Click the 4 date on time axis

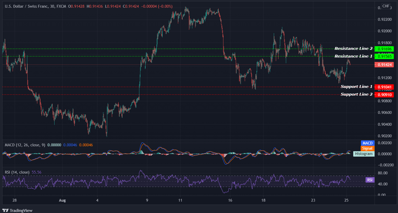click(97, 200)
